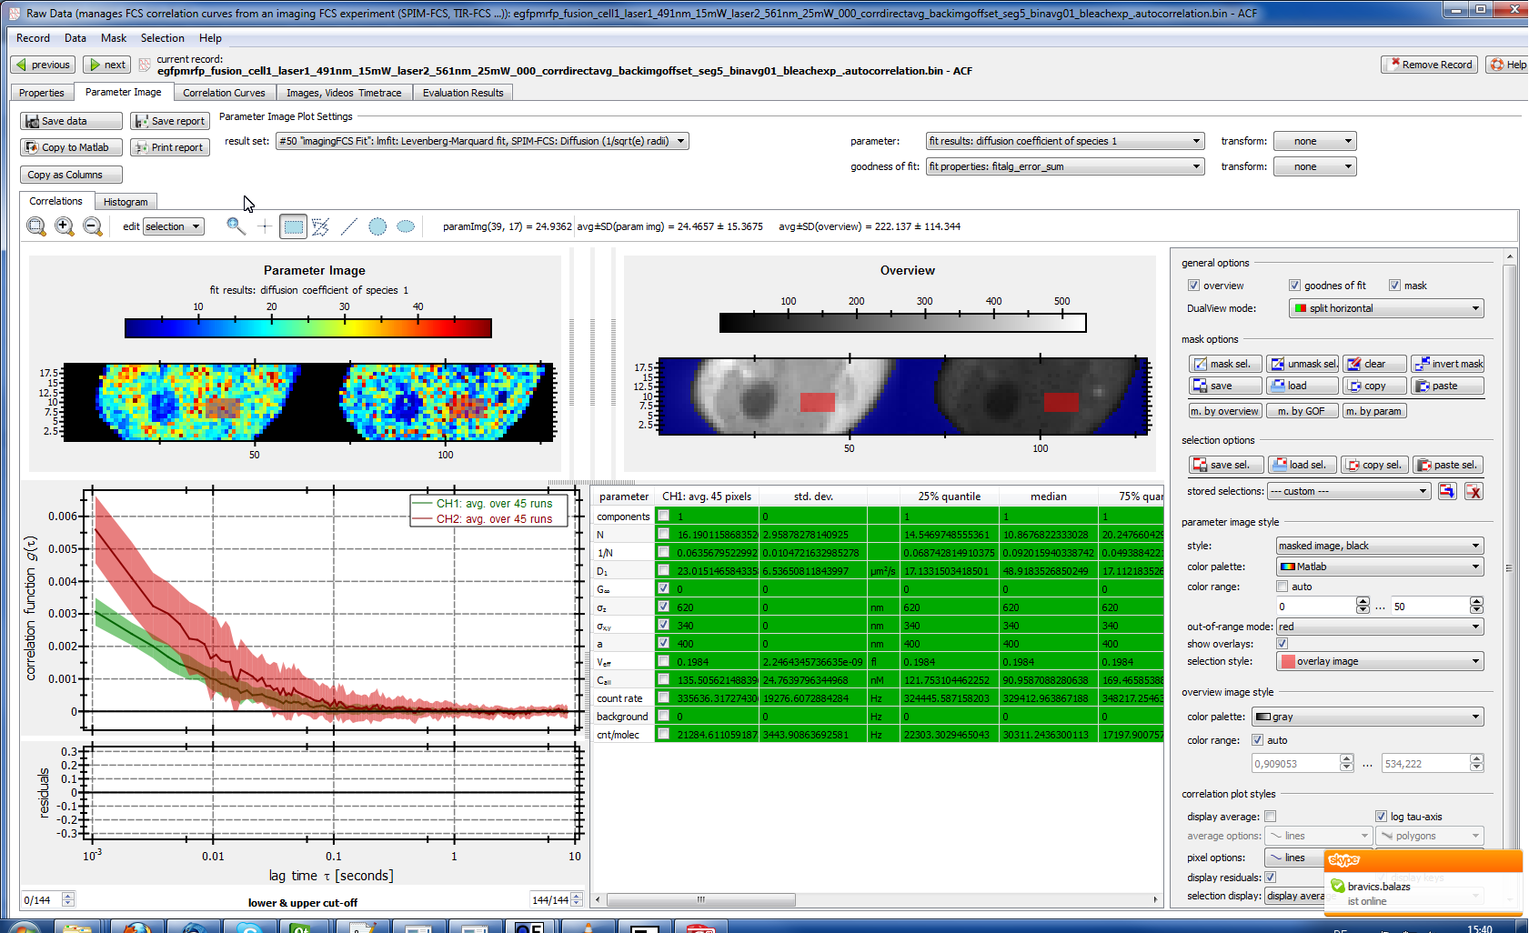
Task: Click the mask sel. button
Action: coord(1224,364)
